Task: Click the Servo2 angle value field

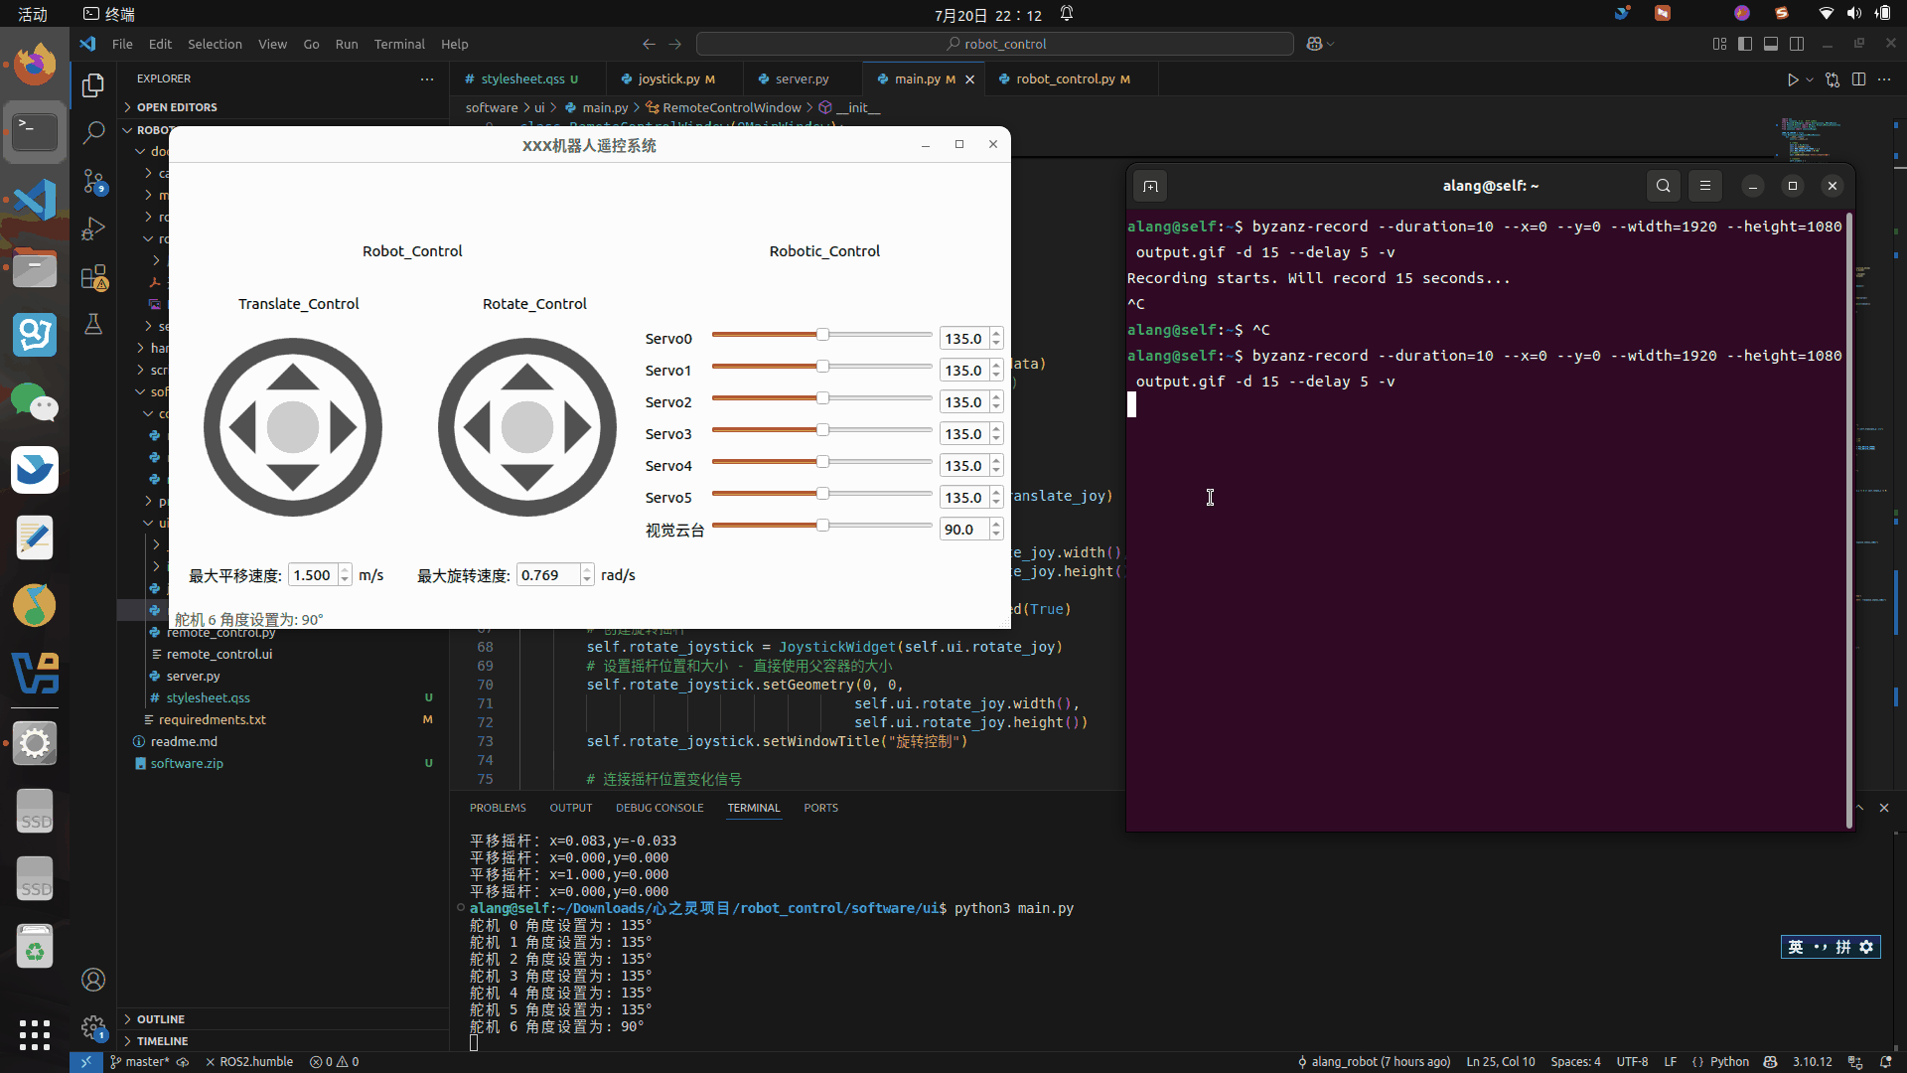Action: point(963,402)
